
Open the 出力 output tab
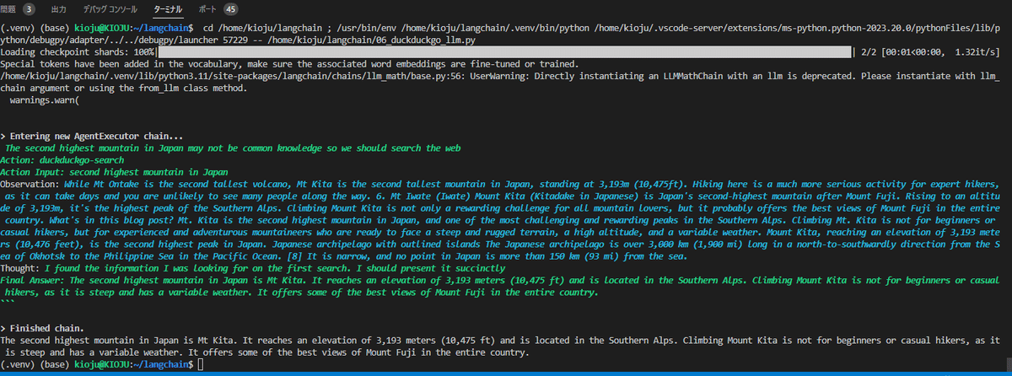[x=59, y=9]
